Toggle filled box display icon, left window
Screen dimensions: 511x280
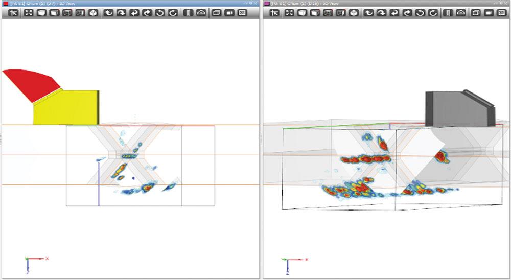coord(229,13)
